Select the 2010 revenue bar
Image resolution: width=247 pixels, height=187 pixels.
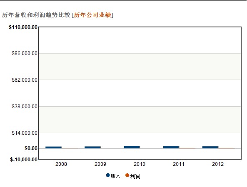(x=132, y=147)
